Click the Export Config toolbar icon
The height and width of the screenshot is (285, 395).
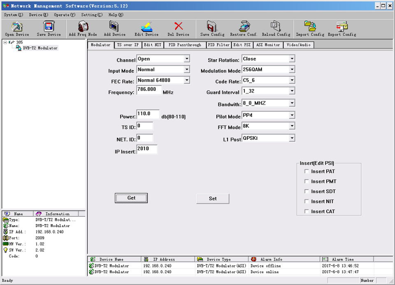point(342,27)
